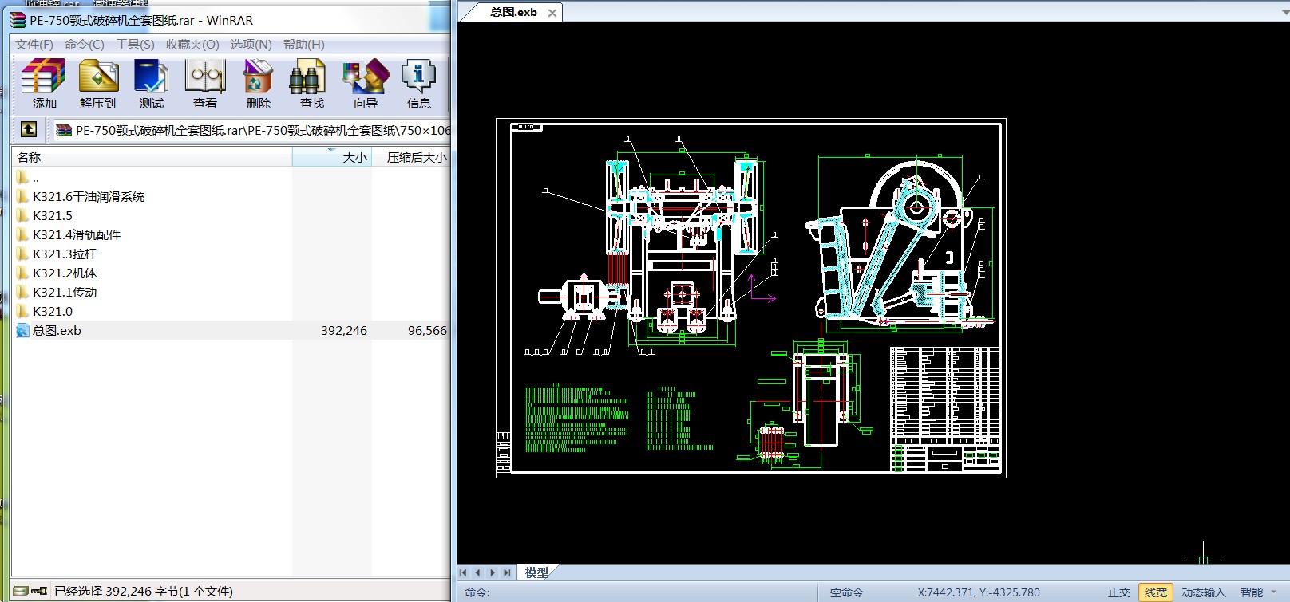The image size is (1290, 602).
Task: Click the 总图.exb file icon in list
Action: coord(22,330)
